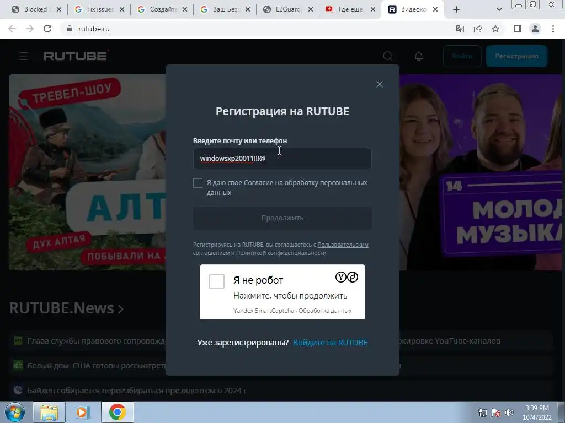Open the Windows Start button

coord(14,412)
